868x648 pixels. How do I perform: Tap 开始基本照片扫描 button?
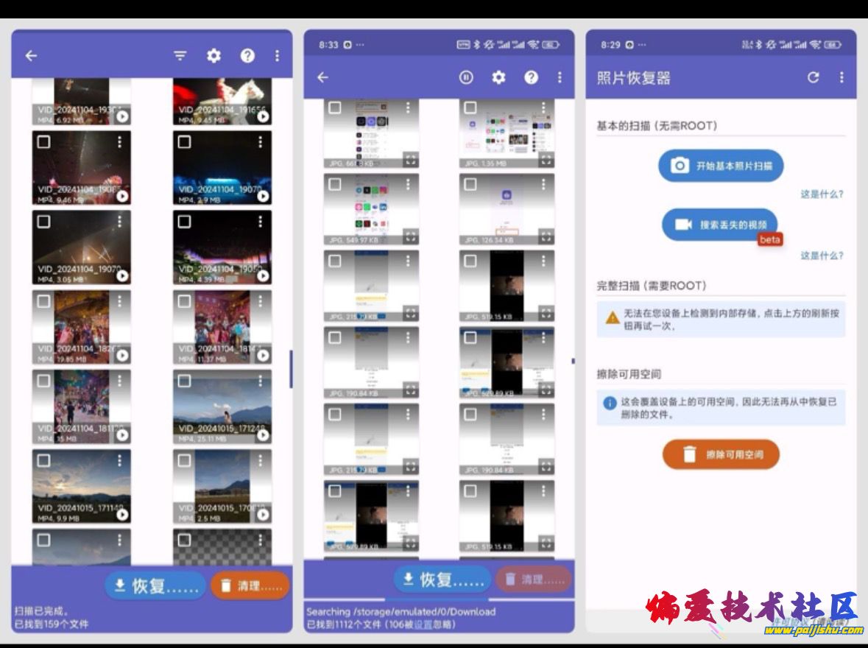pyautogui.click(x=720, y=166)
